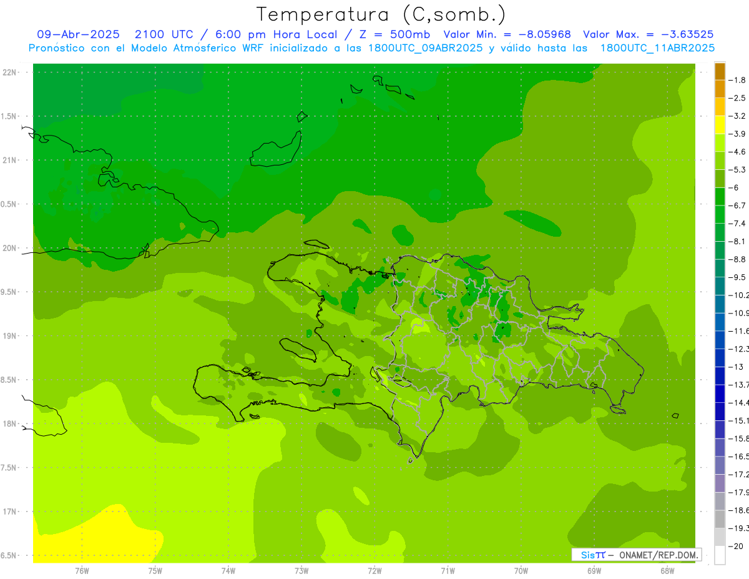Screen dimensions: 749x579
Task: Click the '22N' latitude axis label
Action: pos(10,72)
